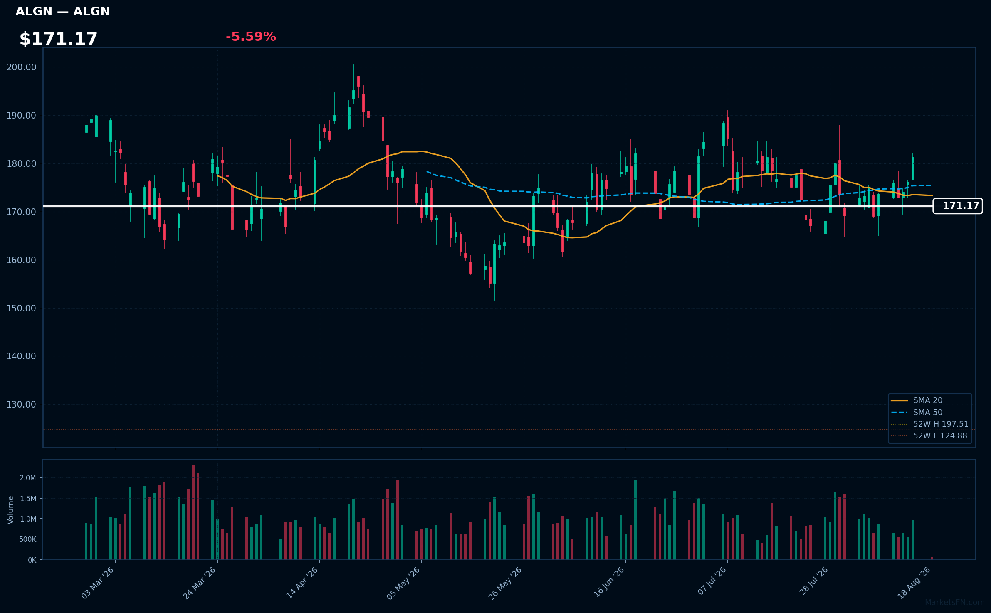Click the 26 May '26 date label
Screen dimensions: 991x613
(x=505, y=583)
